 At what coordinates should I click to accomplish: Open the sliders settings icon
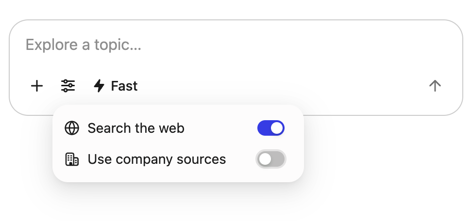68,86
